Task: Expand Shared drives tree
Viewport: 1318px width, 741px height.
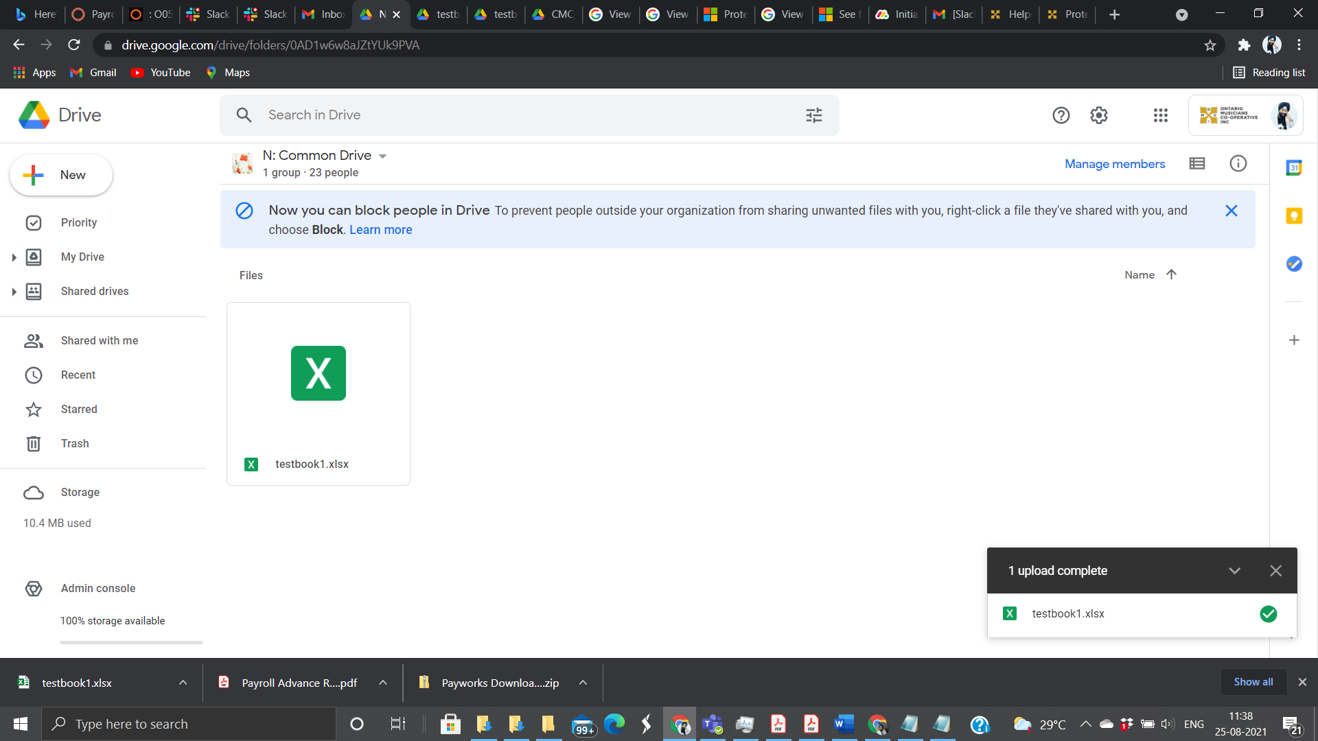Action: pos(14,292)
